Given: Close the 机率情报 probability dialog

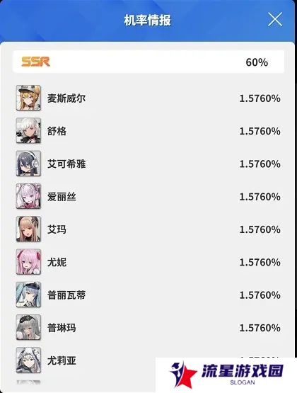Looking at the screenshot, I should click(x=275, y=19).
